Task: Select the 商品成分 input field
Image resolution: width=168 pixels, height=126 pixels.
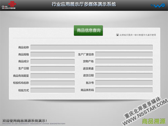Action: pos(52,61)
